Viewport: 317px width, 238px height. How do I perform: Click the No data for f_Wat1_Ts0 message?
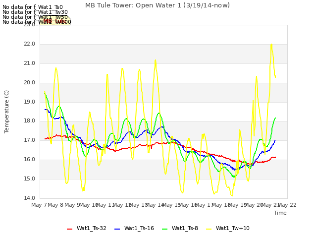pyautogui.click(x=33, y=7)
